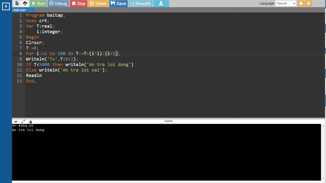The width and height of the screenshot is (326, 183).
Task: Click the 'An tra loi sai' string on line 11
Action: click(x=81, y=70)
